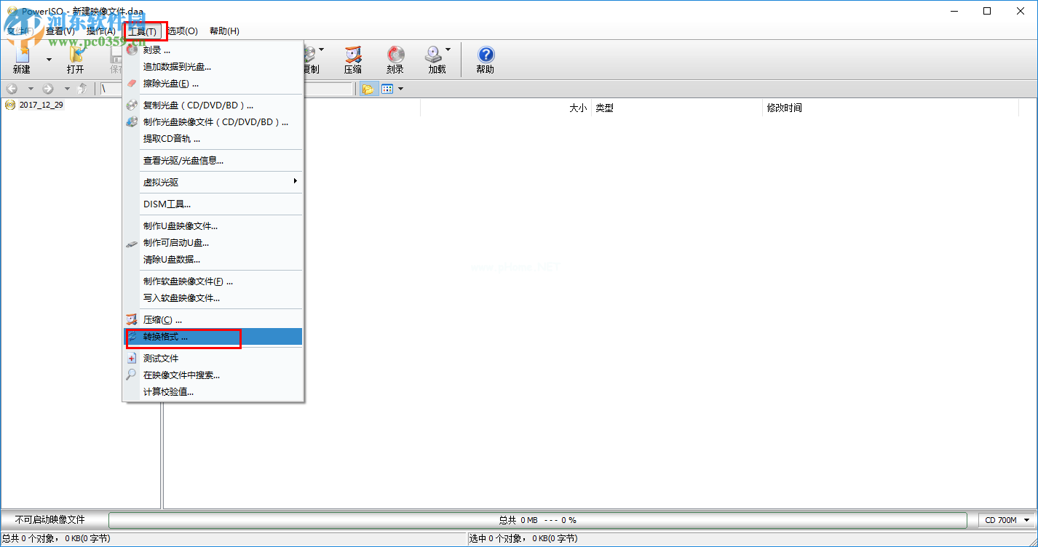Choose 擦除光盘(E) ... menu entry
The height and width of the screenshot is (547, 1038).
coord(213,84)
